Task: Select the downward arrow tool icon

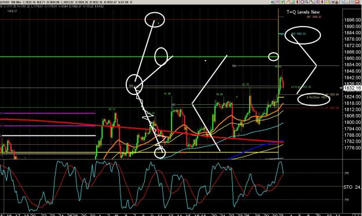Action: pyautogui.click(x=307, y=2)
